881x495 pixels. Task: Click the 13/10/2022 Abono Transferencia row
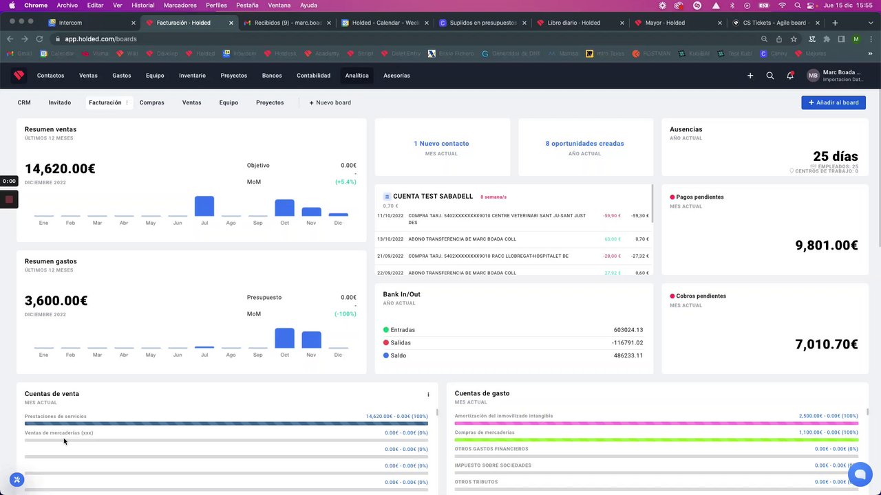click(x=513, y=239)
